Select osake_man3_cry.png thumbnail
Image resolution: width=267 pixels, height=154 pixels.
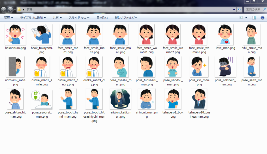pyautogui.click(x=94, y=67)
